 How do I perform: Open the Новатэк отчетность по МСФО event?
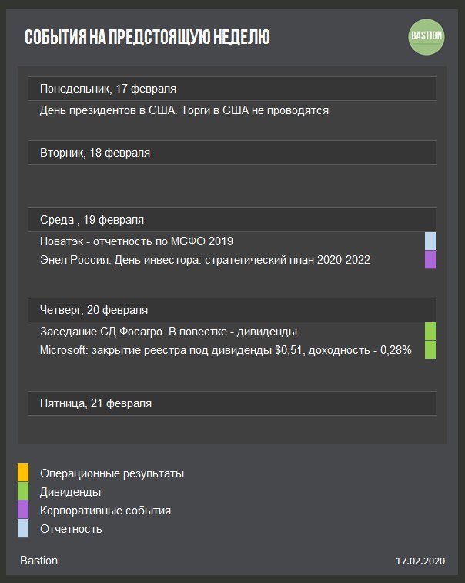click(x=136, y=241)
